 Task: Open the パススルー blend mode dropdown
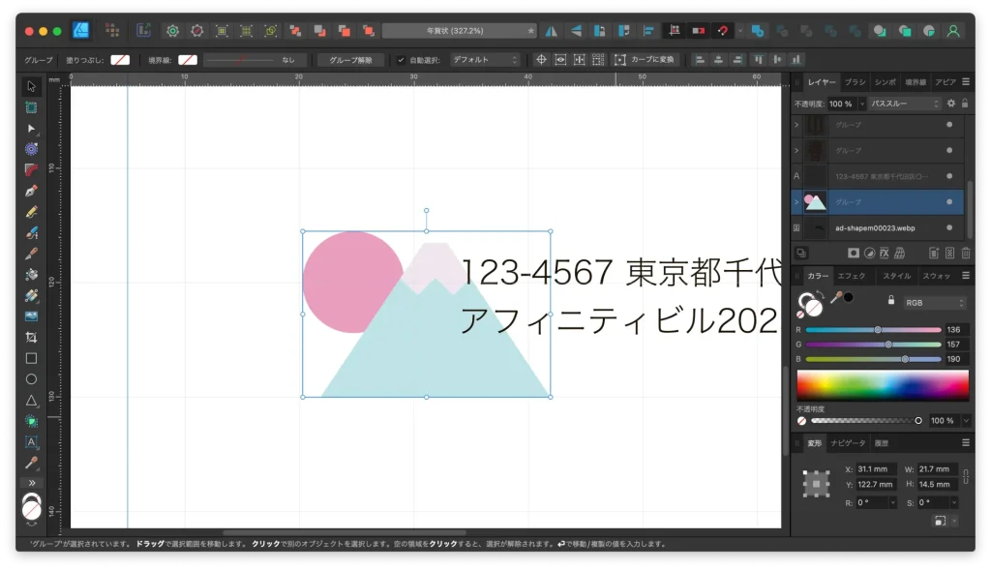click(x=905, y=104)
